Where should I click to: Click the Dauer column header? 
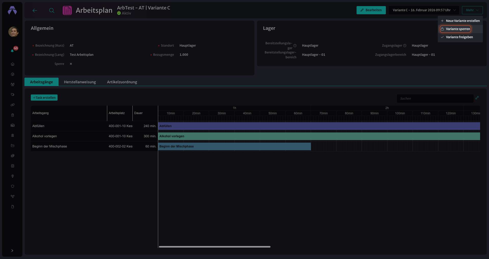pos(145,113)
